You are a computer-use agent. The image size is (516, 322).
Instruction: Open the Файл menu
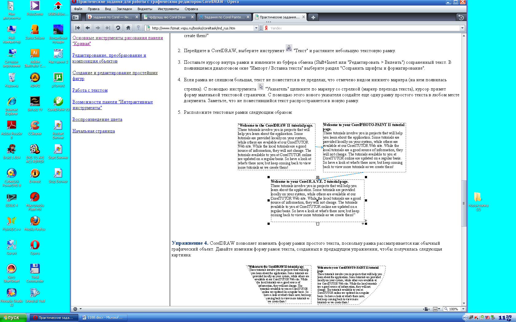click(x=78, y=9)
